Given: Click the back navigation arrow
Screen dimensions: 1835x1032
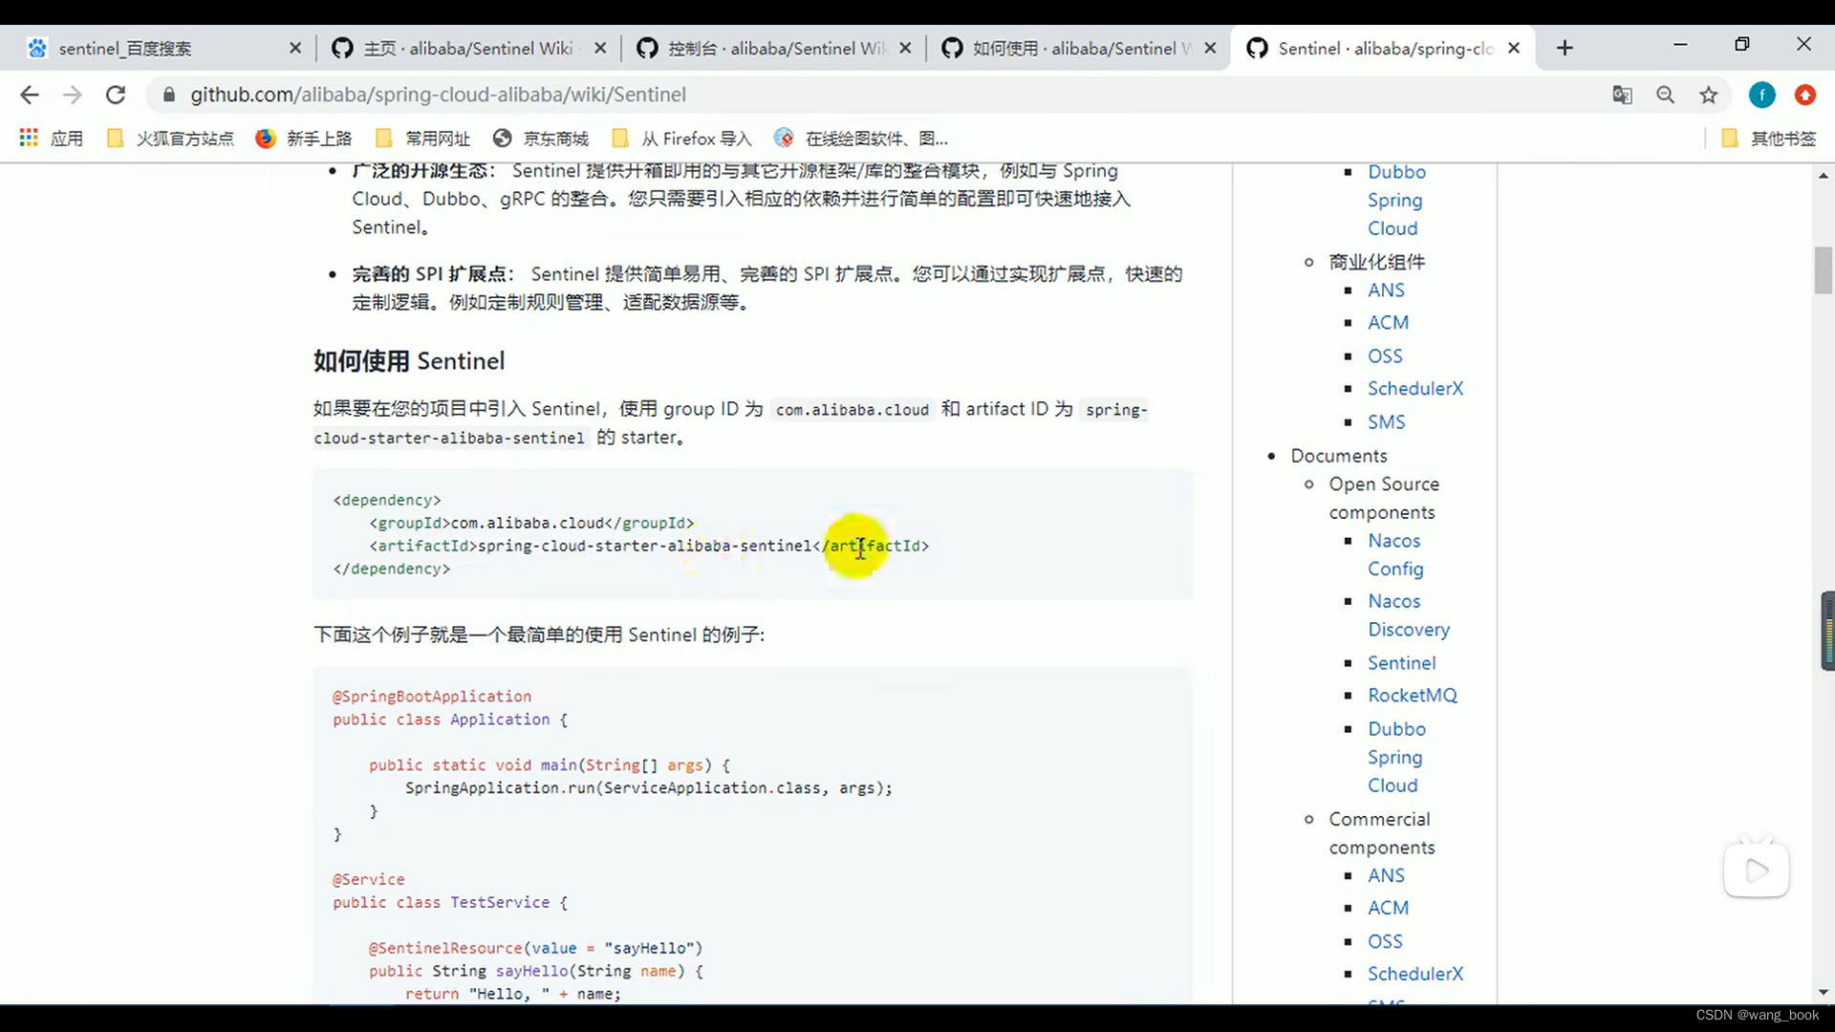Looking at the screenshot, I should coord(31,95).
